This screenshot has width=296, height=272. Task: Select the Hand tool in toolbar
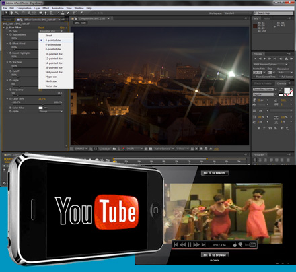11,13
